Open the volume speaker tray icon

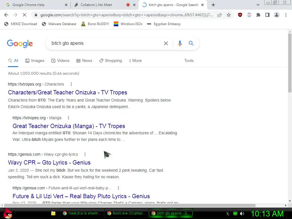[242, 214]
